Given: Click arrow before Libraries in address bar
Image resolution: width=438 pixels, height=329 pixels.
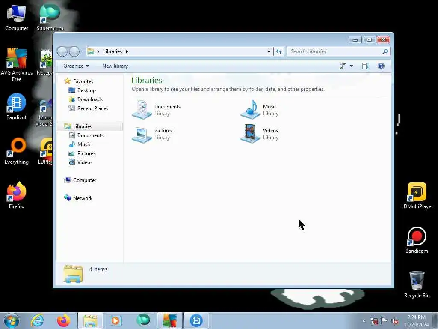Looking at the screenshot, I should [x=98, y=51].
